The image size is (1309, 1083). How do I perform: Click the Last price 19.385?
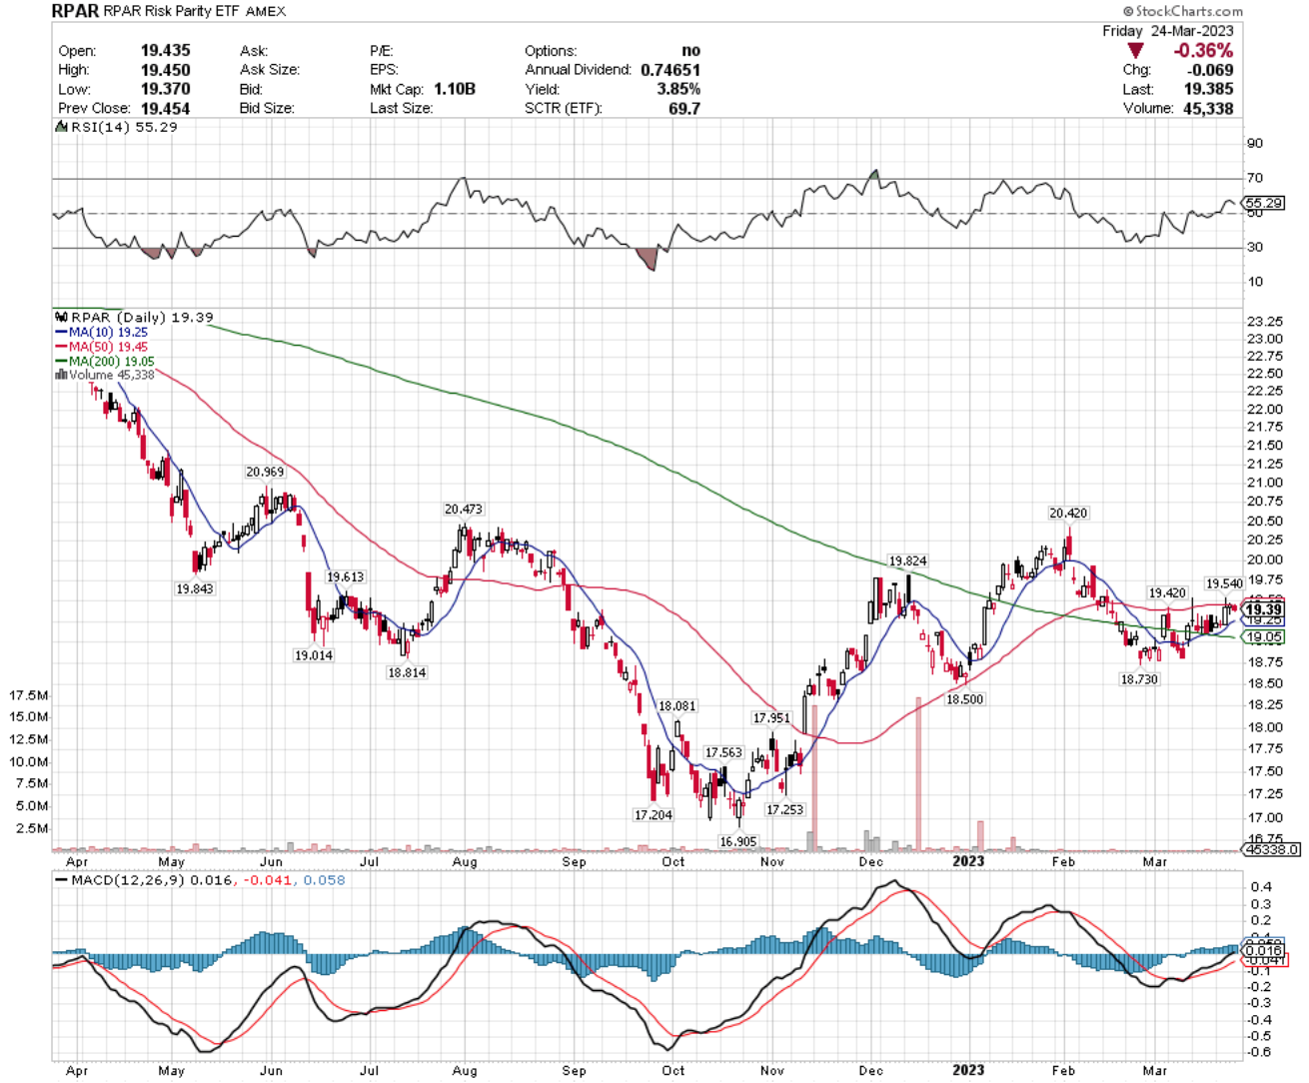point(1209,89)
